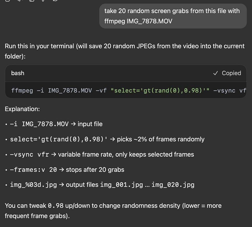Click the "-i IMG_7878.MOV" inline code
This screenshot has width=252, height=227.
pyautogui.click(x=39, y=124)
